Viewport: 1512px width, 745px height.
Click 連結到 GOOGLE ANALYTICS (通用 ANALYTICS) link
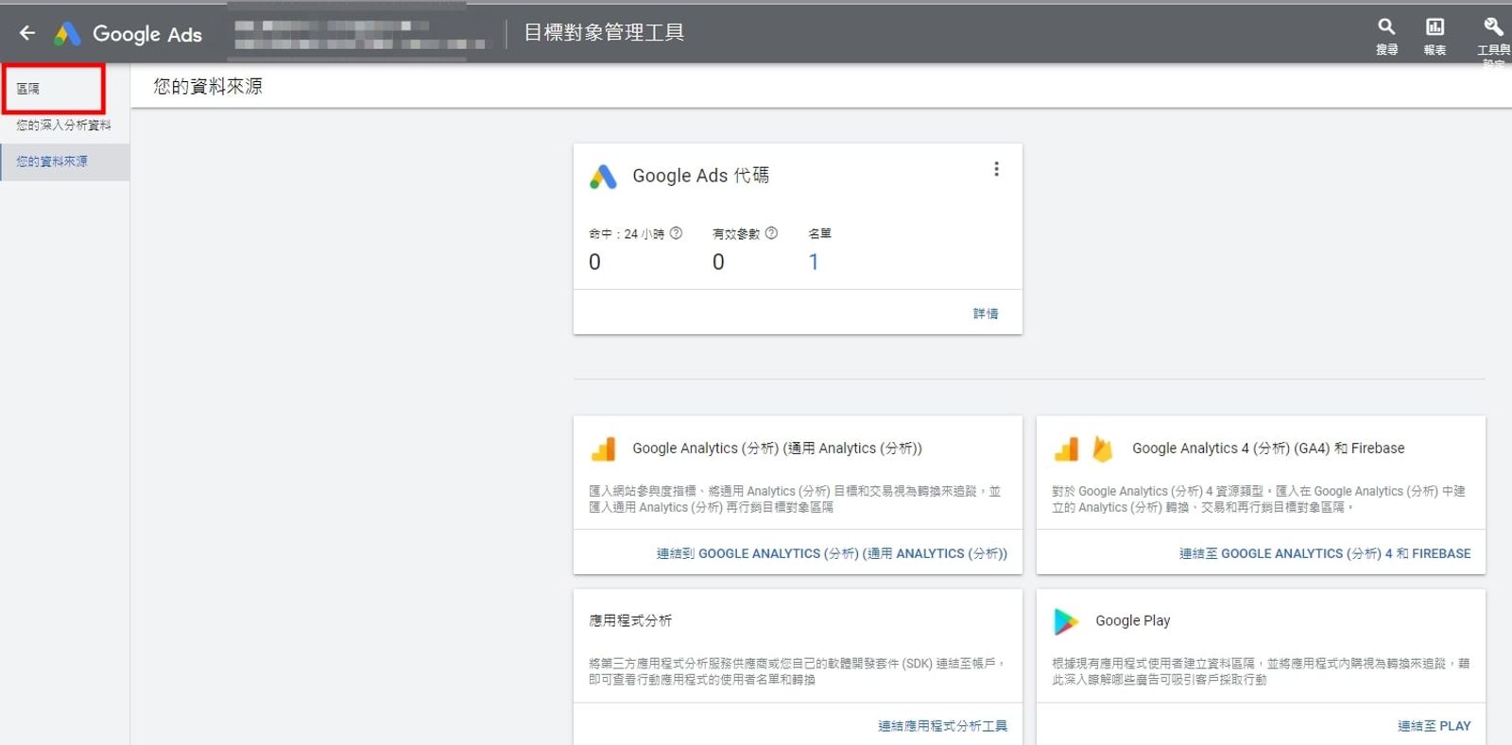click(x=832, y=553)
